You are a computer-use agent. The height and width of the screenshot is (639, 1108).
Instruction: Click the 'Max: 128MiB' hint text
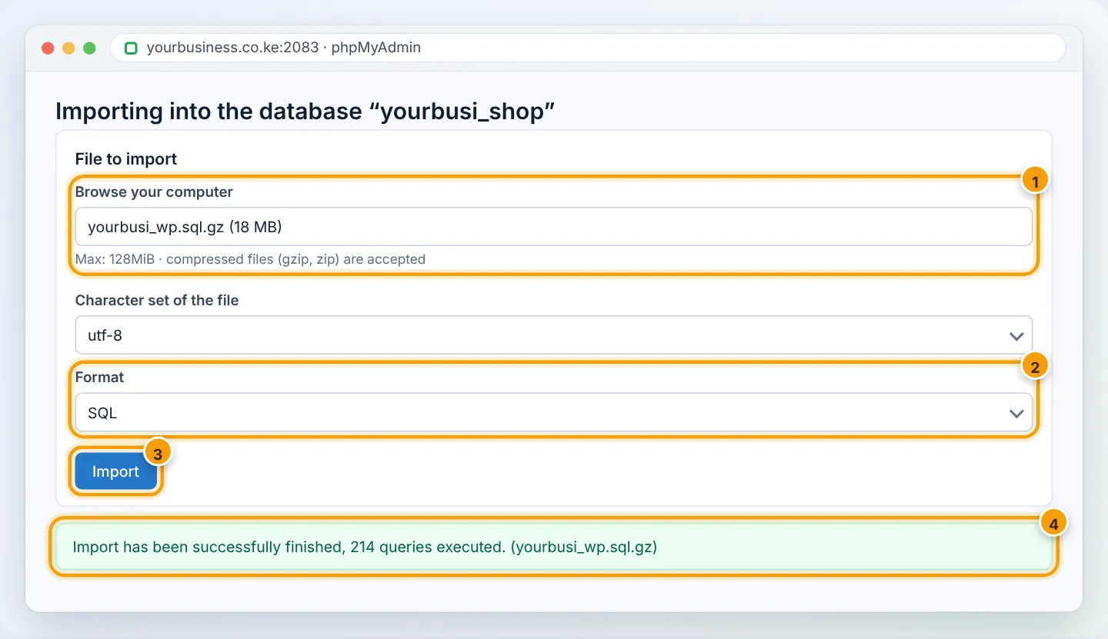[250, 259]
